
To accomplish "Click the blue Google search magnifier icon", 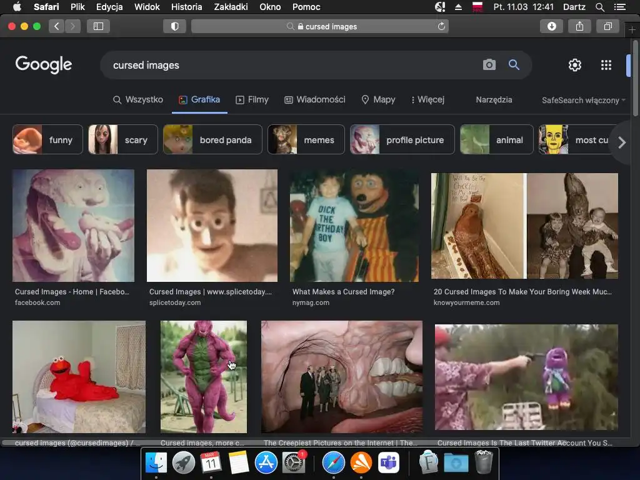I will coord(514,64).
